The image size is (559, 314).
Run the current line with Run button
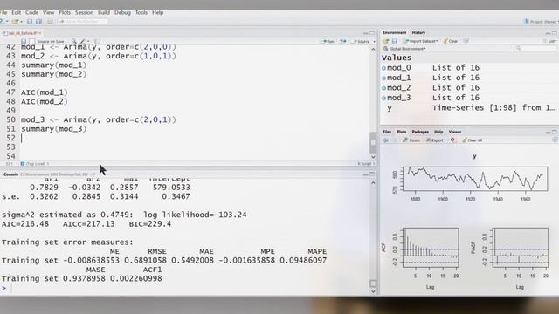click(x=328, y=41)
